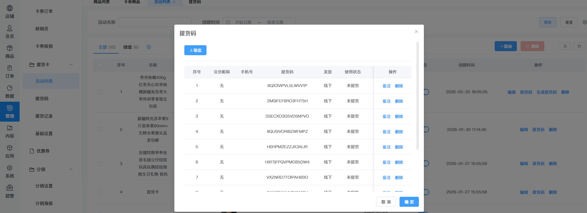The width and height of the screenshot is (587, 213).
Task: Click the settings gear next to 重置
Action: [584, 22]
